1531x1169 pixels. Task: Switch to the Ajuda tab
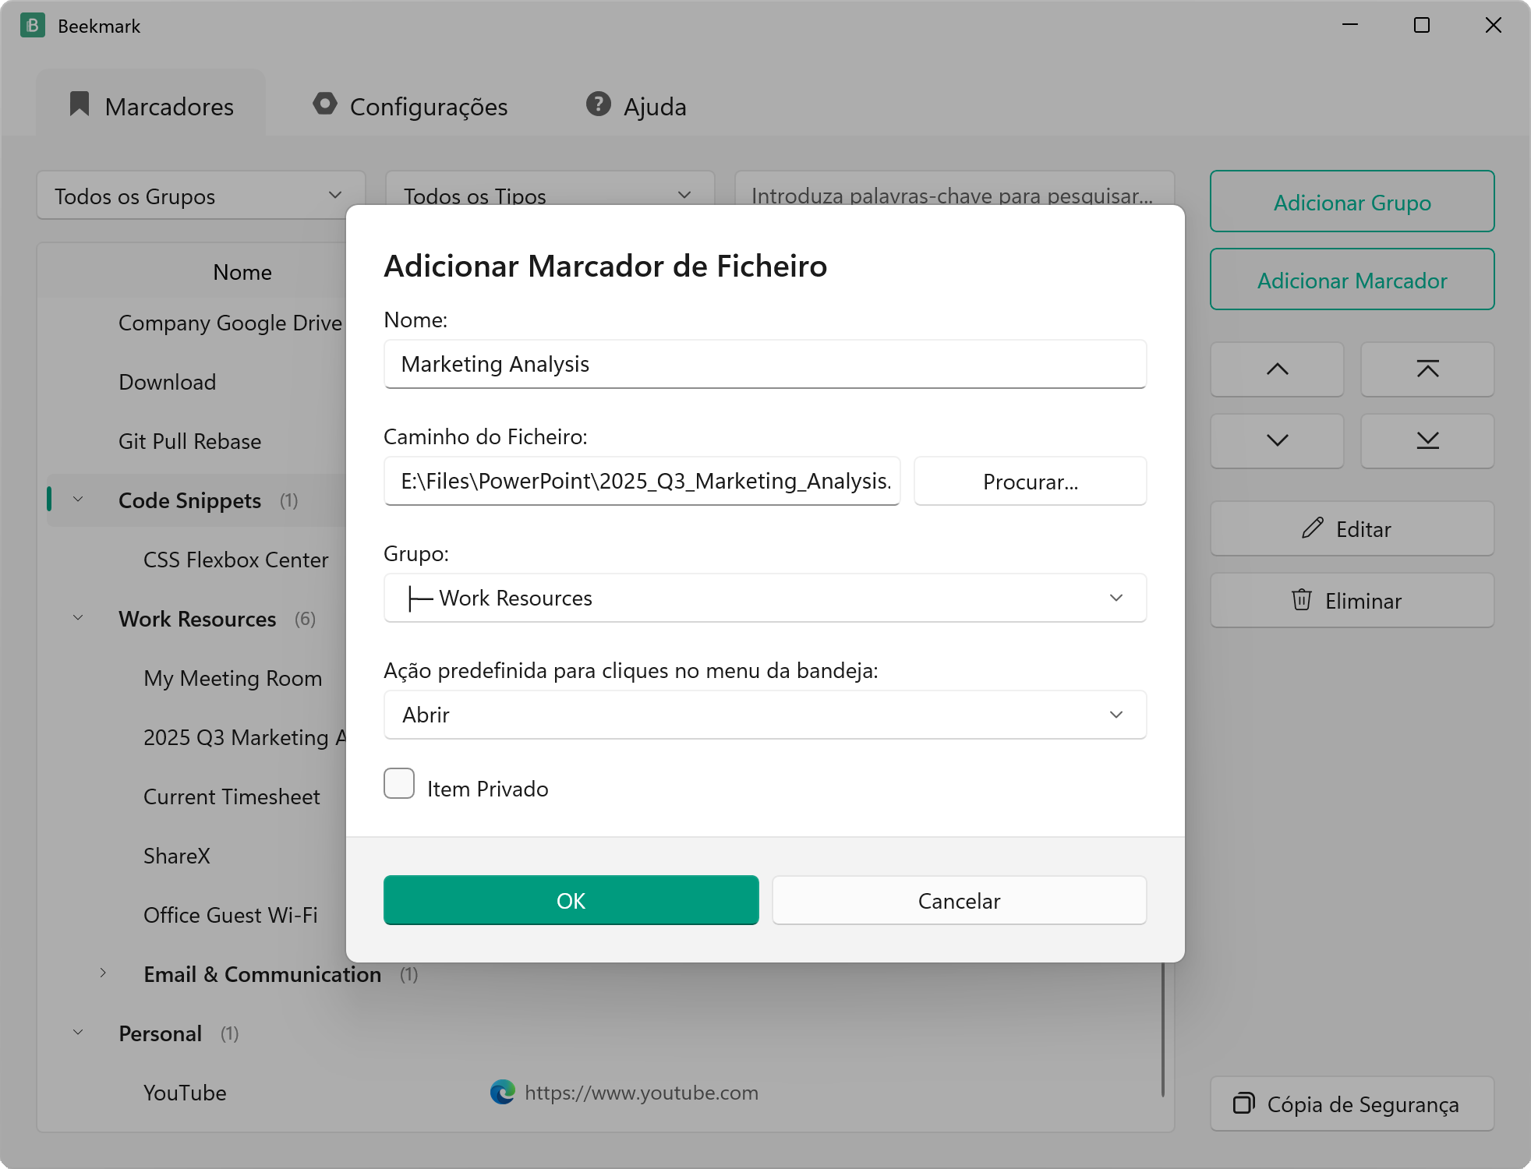636,106
